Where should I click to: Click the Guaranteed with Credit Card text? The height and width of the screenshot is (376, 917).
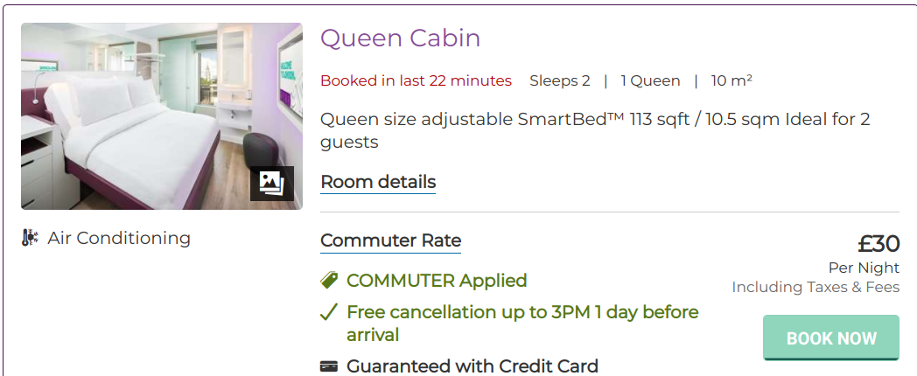click(x=472, y=366)
